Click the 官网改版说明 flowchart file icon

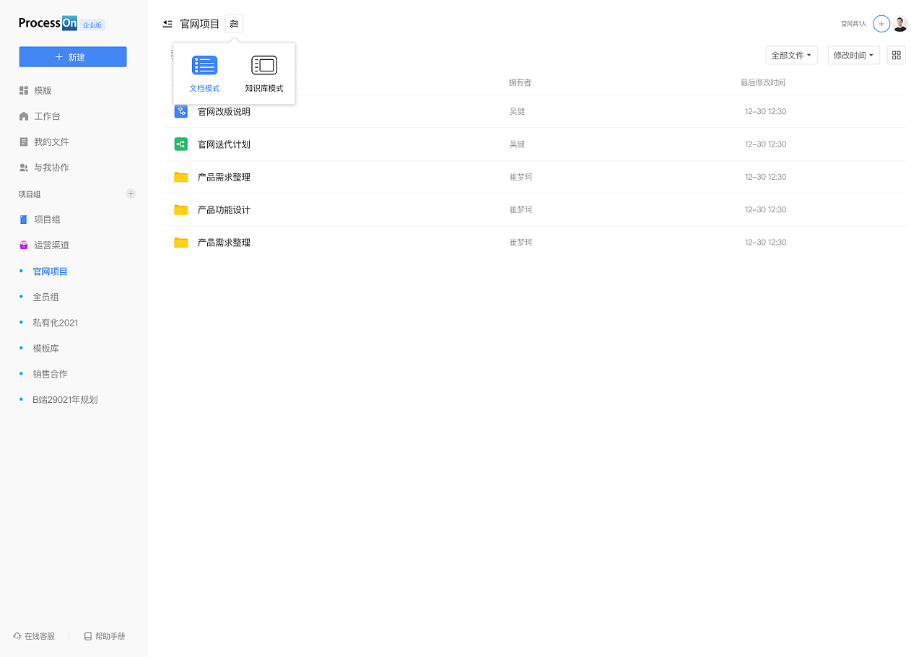[x=181, y=111]
